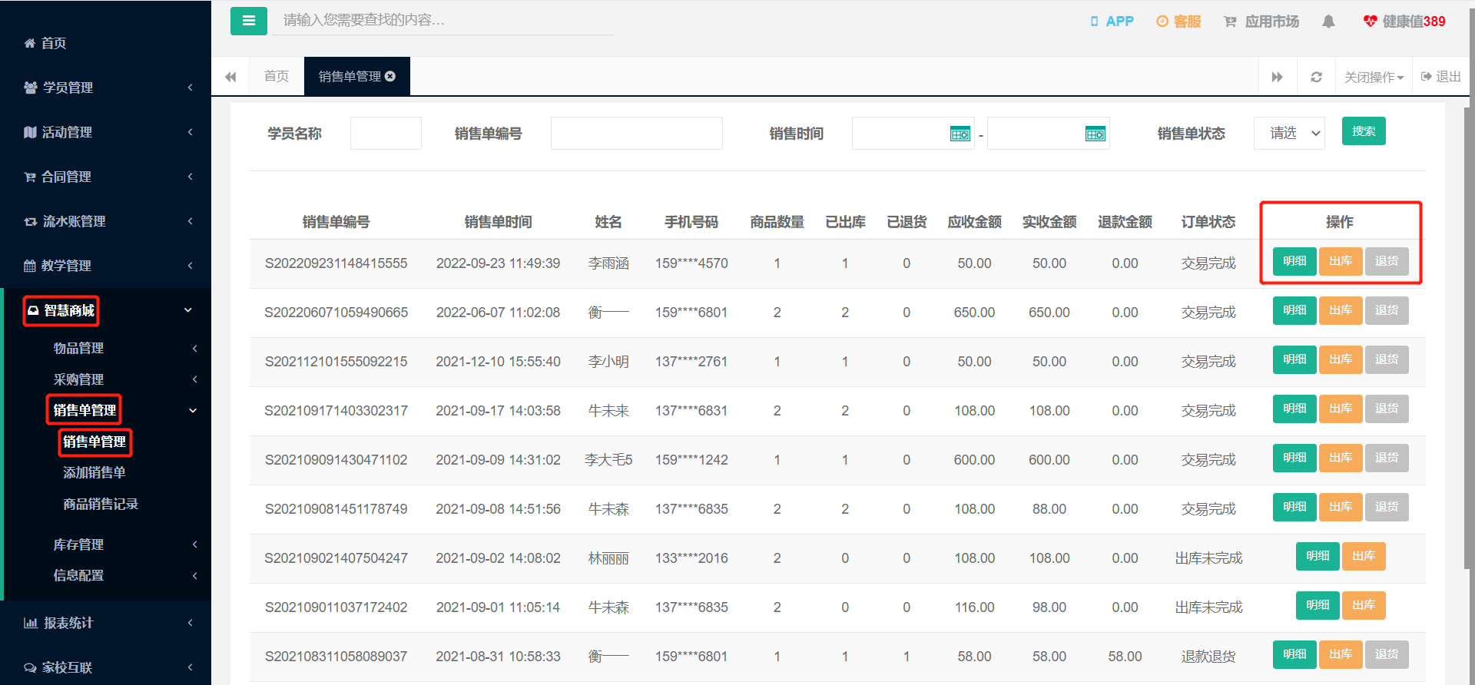The height and width of the screenshot is (685, 1475).
Task: Click the APP mobile icon link
Action: click(x=1112, y=22)
